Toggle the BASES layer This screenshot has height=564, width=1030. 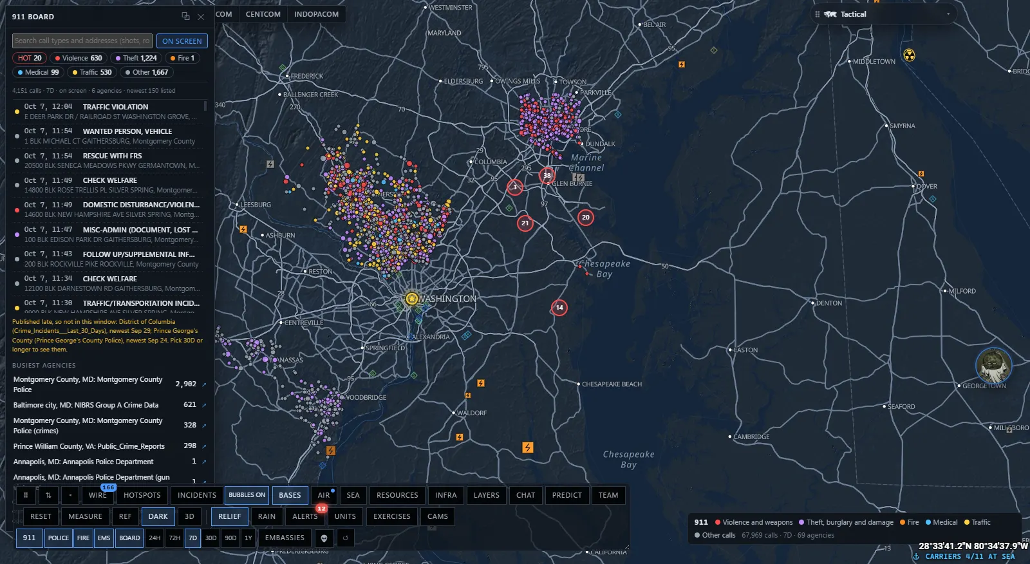point(290,495)
